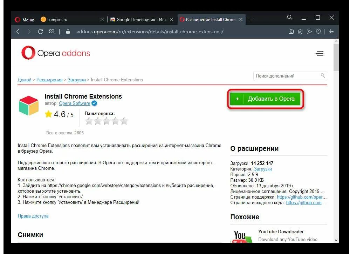Open the hamburger menu on addons page
350x254 pixels.
point(320,53)
